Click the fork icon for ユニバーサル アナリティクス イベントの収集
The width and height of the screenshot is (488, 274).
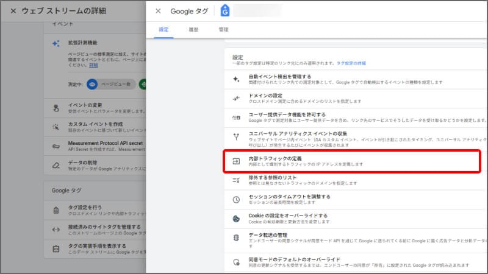(236, 136)
